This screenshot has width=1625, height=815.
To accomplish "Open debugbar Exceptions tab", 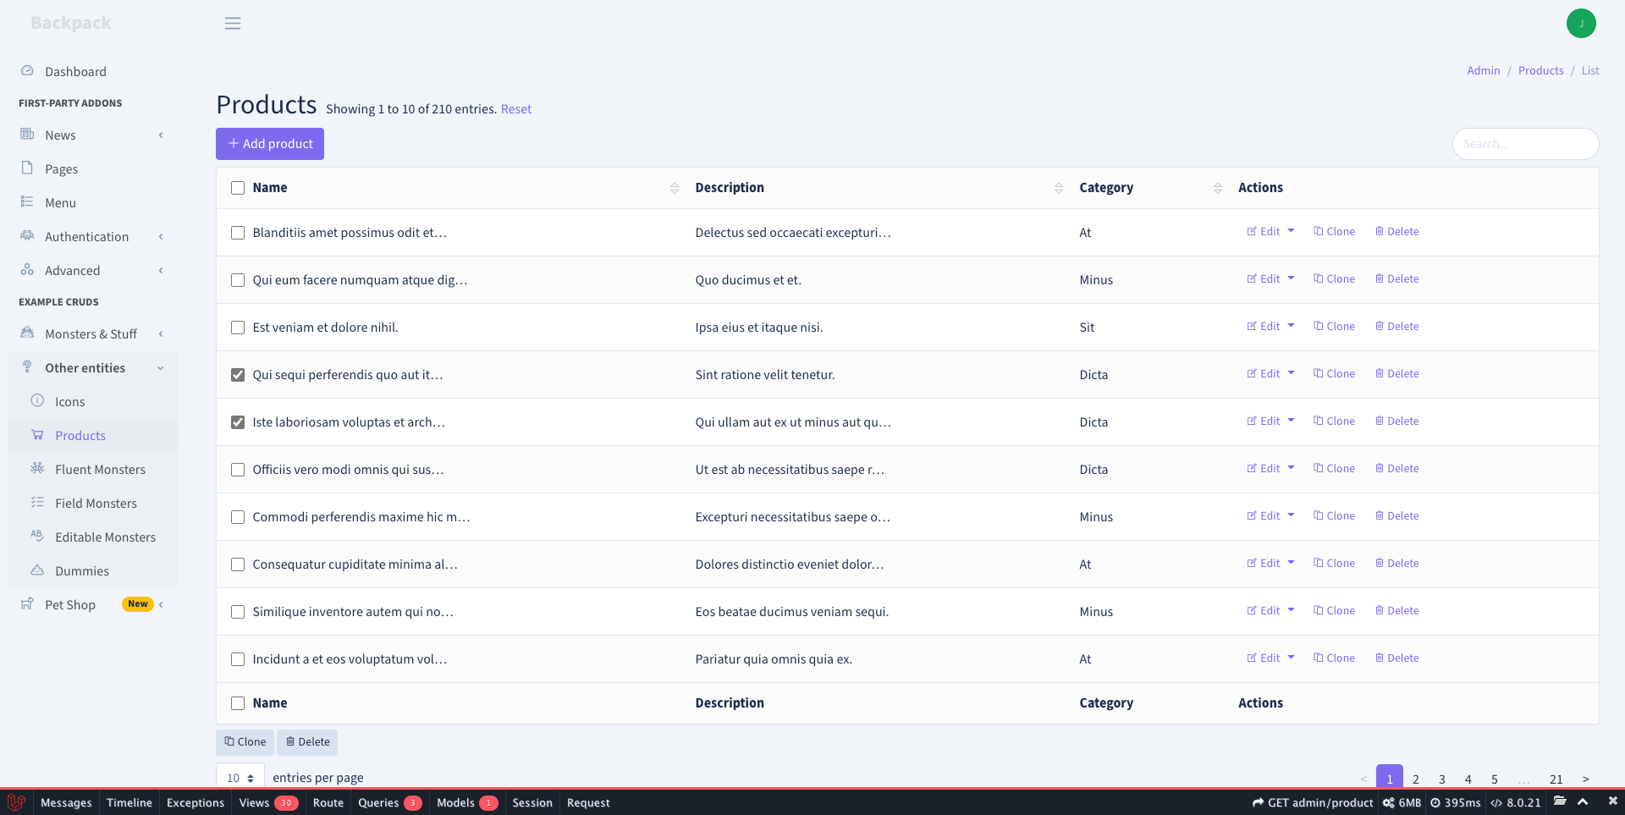I will (x=196, y=802).
